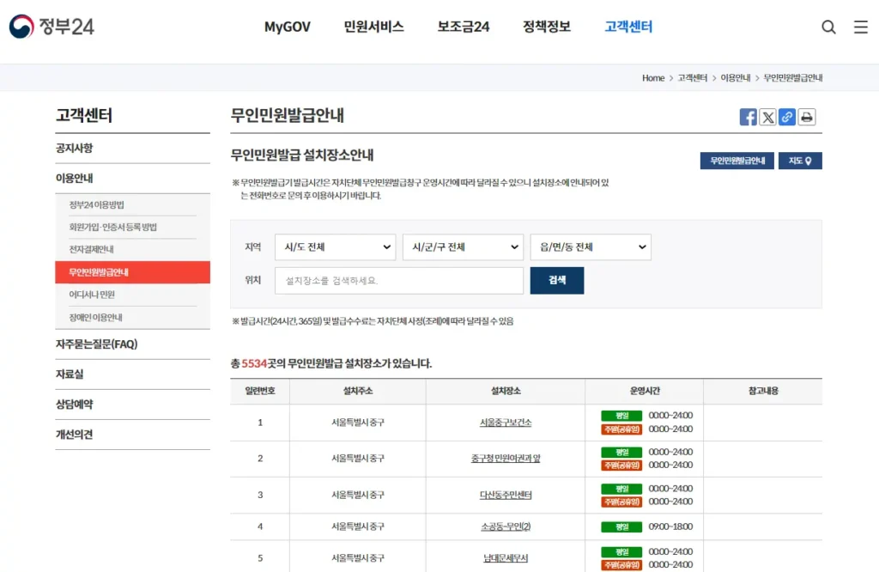
Task: Click the 검색 button
Action: pos(557,281)
